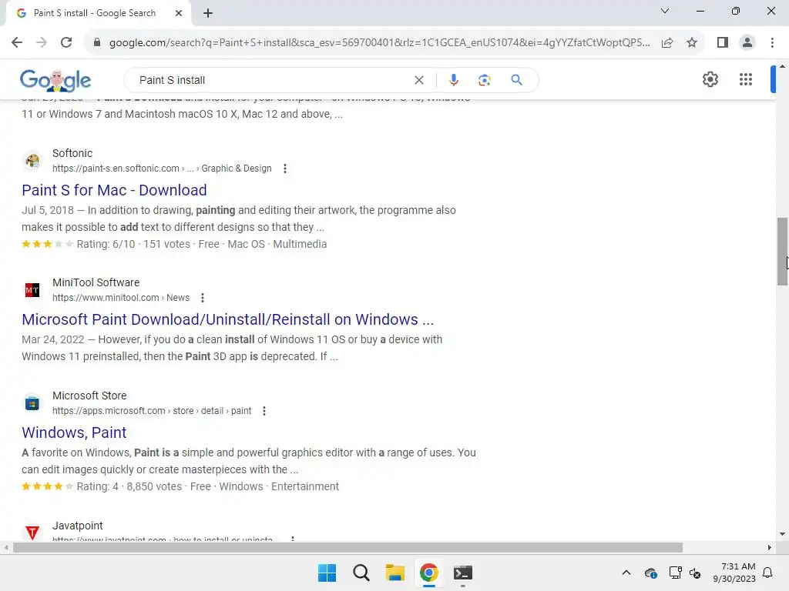Click the Softonic URL breadcrumb
Viewport: 789px width, 591px height.
[x=162, y=169]
